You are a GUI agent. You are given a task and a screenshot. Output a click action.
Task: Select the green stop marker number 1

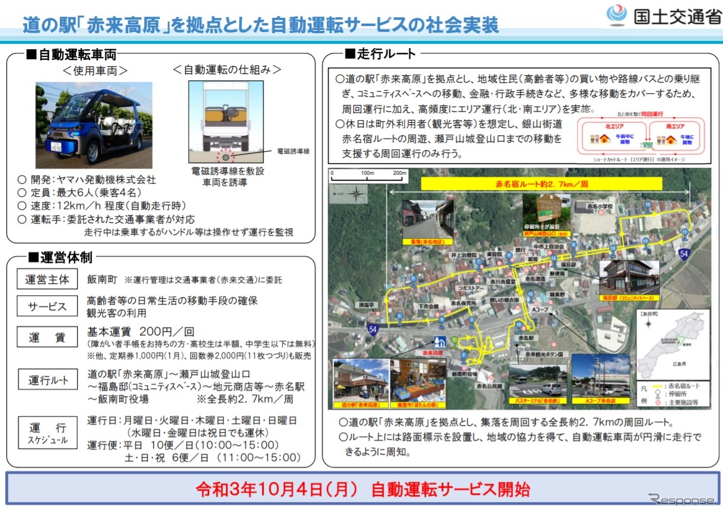click(x=455, y=343)
